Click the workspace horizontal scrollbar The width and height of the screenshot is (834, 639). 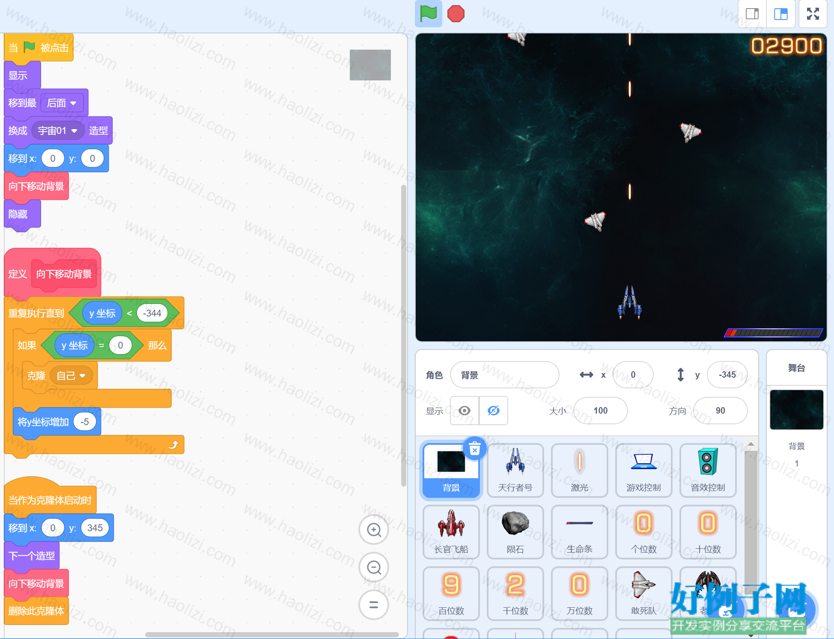point(272,634)
